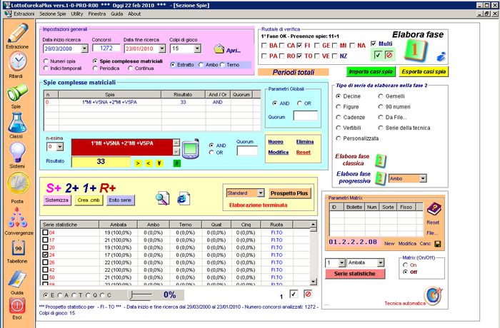Click the purple help book icon
This screenshot has width=500, height=328.
[x=434, y=209]
